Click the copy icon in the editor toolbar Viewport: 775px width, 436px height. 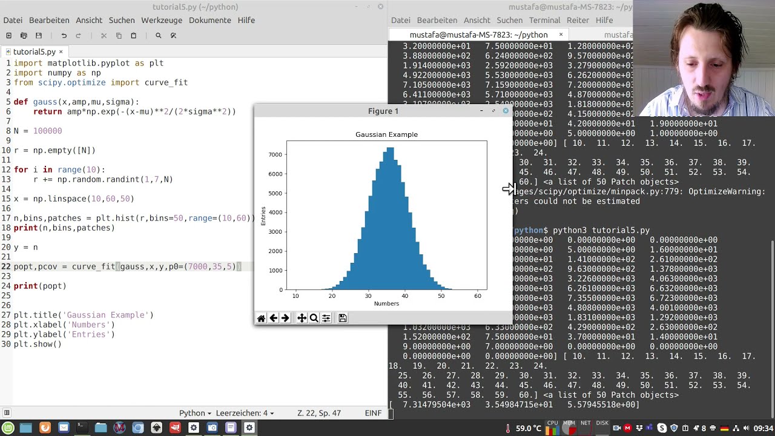pos(119,36)
